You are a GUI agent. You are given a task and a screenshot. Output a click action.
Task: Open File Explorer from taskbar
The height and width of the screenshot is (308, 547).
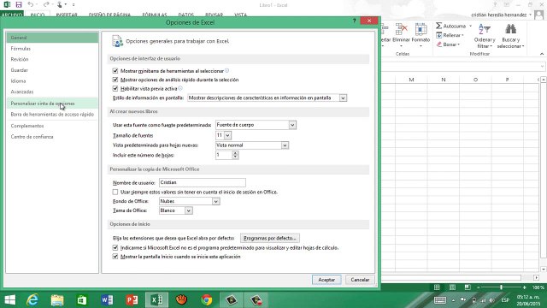pyautogui.click(x=57, y=300)
